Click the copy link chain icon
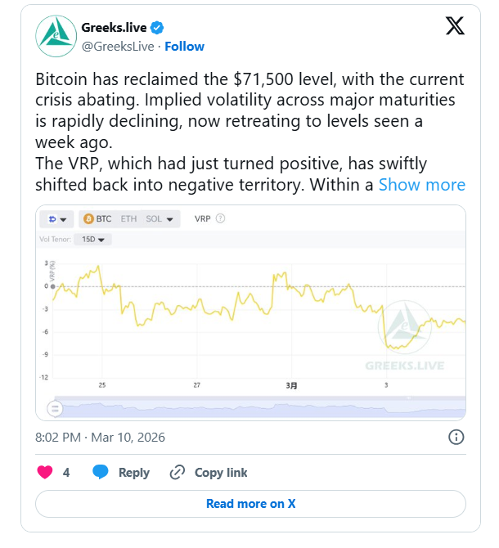 coord(177,472)
